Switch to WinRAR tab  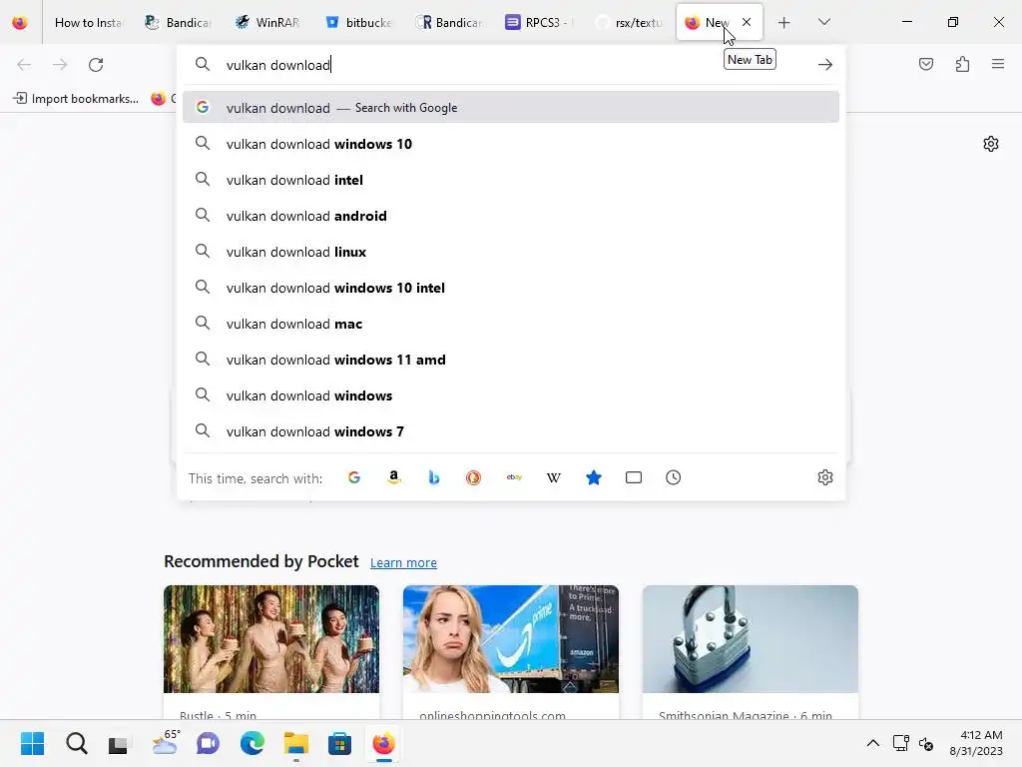(x=267, y=23)
